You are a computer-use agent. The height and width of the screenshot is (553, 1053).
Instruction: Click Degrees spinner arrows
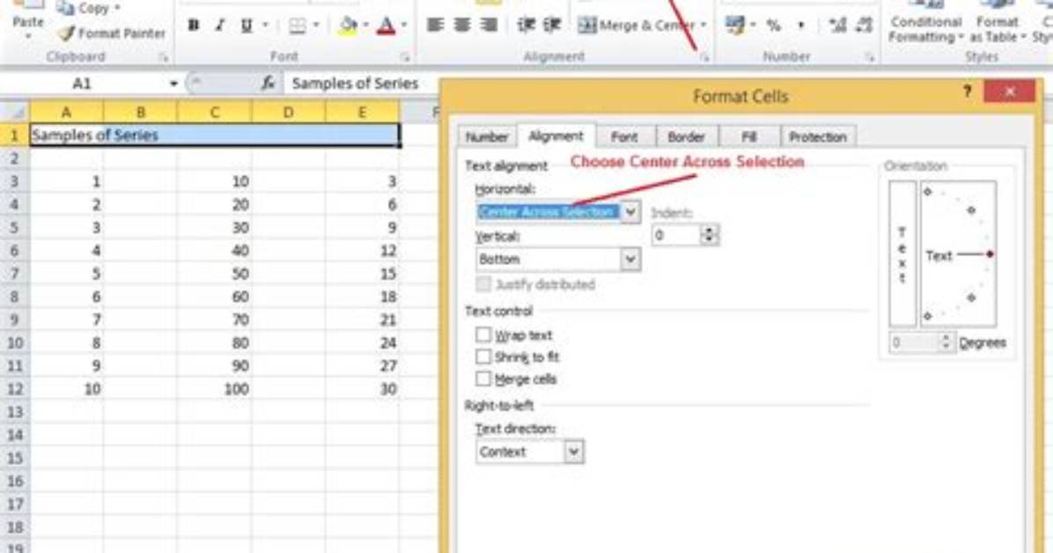point(946,343)
